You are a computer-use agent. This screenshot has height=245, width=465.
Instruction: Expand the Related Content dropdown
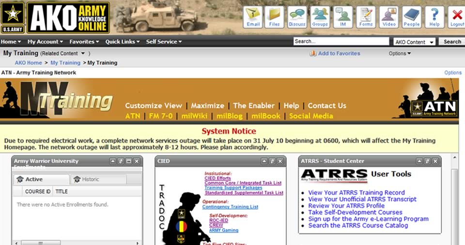coord(83,53)
